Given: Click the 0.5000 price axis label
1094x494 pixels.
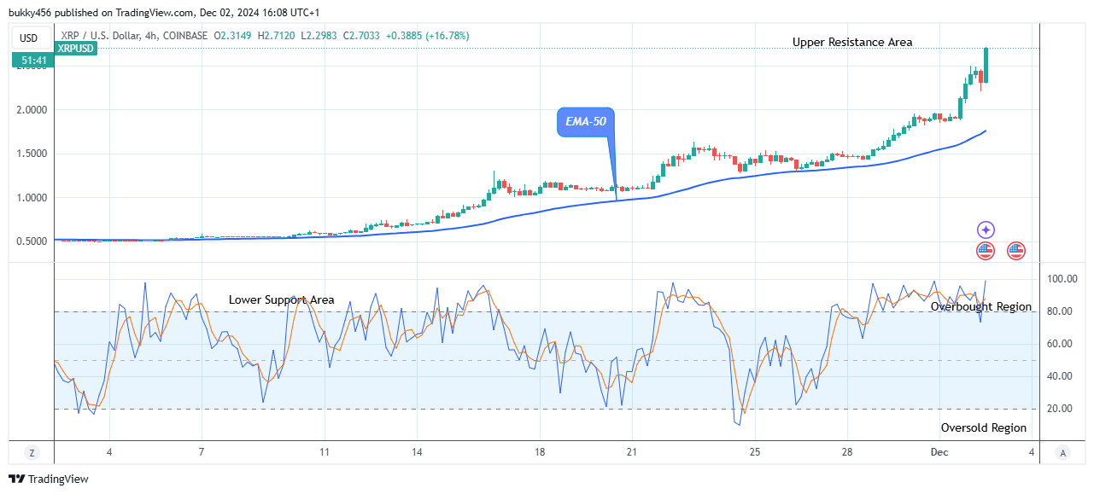Looking at the screenshot, I should 30,241.
